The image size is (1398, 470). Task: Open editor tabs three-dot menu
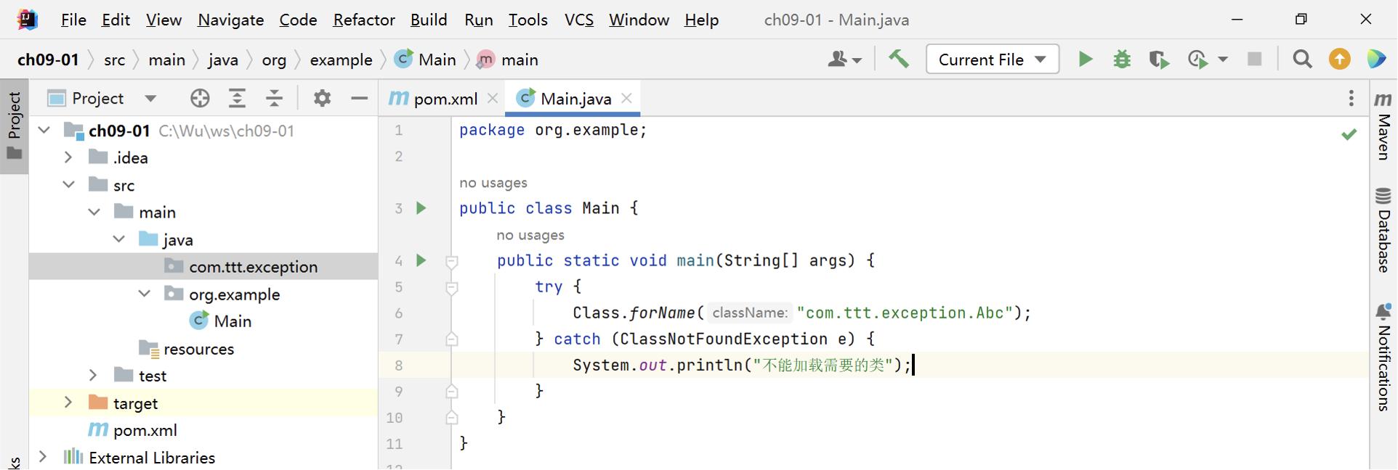tap(1351, 98)
